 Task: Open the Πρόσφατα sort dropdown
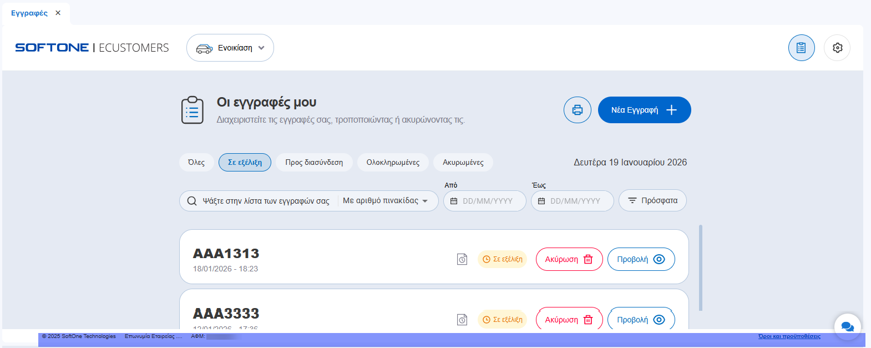(x=652, y=201)
